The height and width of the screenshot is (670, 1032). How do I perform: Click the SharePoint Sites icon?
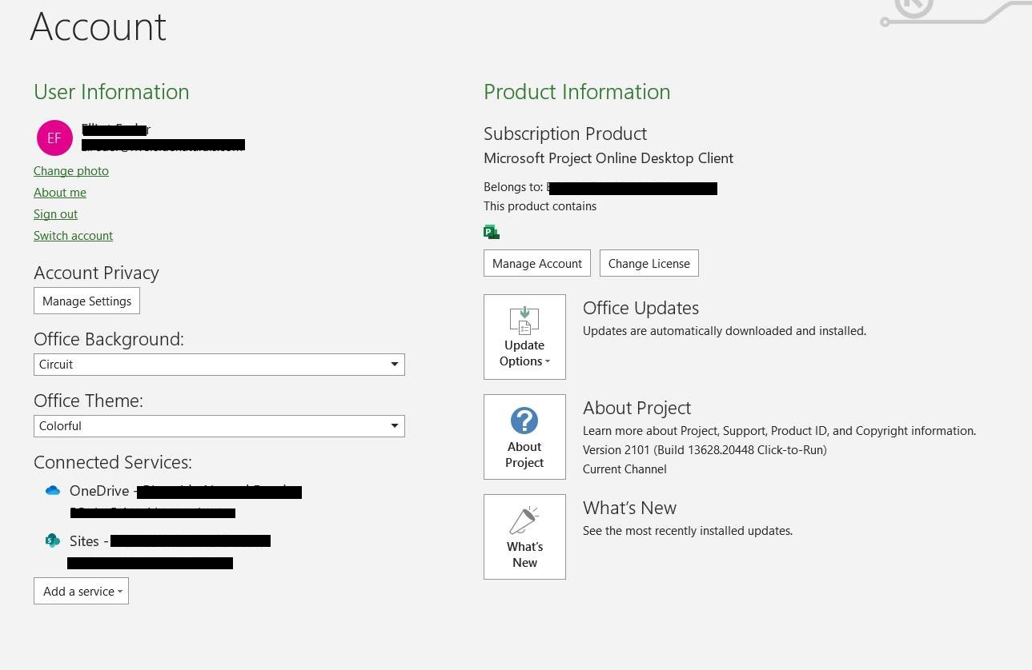(53, 540)
